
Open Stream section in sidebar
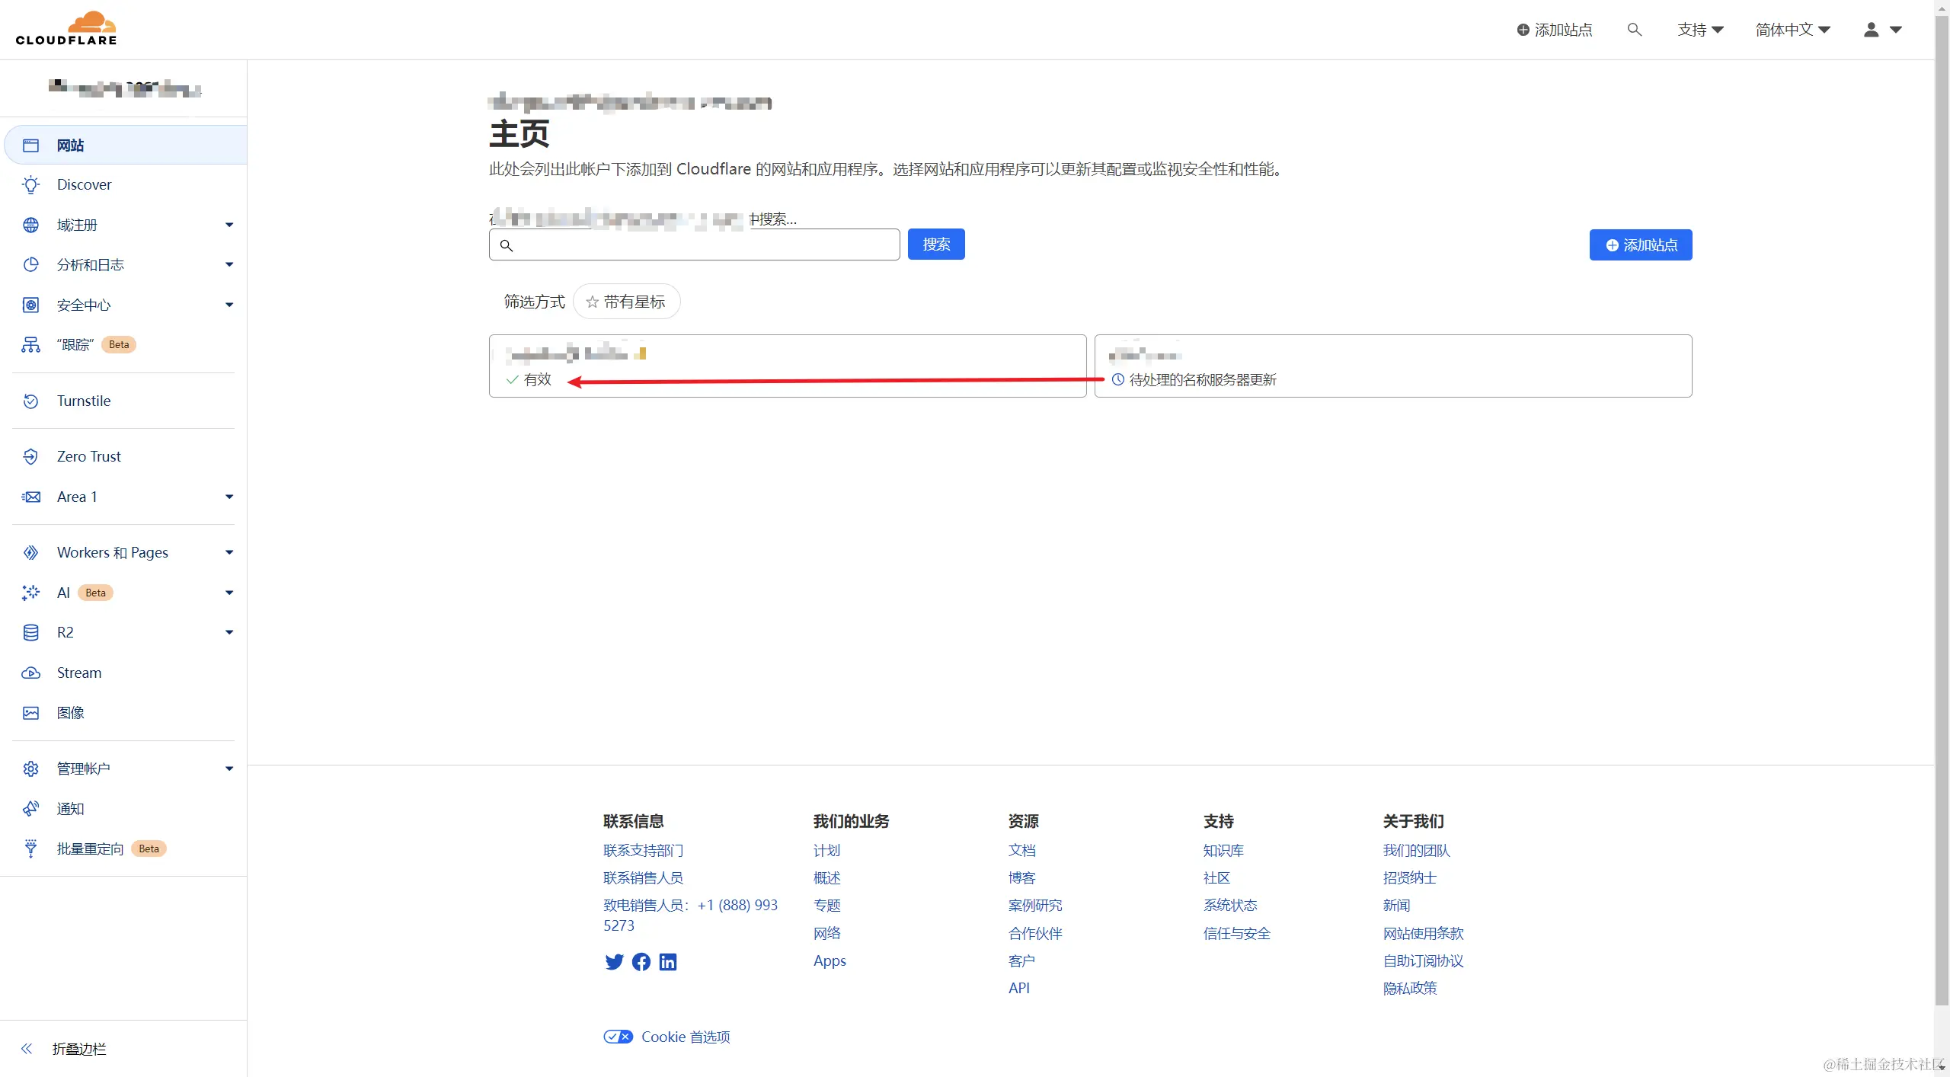[x=78, y=673]
